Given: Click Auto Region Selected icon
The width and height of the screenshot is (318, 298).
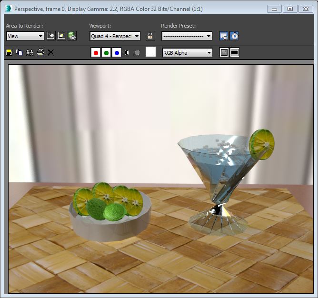Looking at the screenshot, I should [61, 36].
